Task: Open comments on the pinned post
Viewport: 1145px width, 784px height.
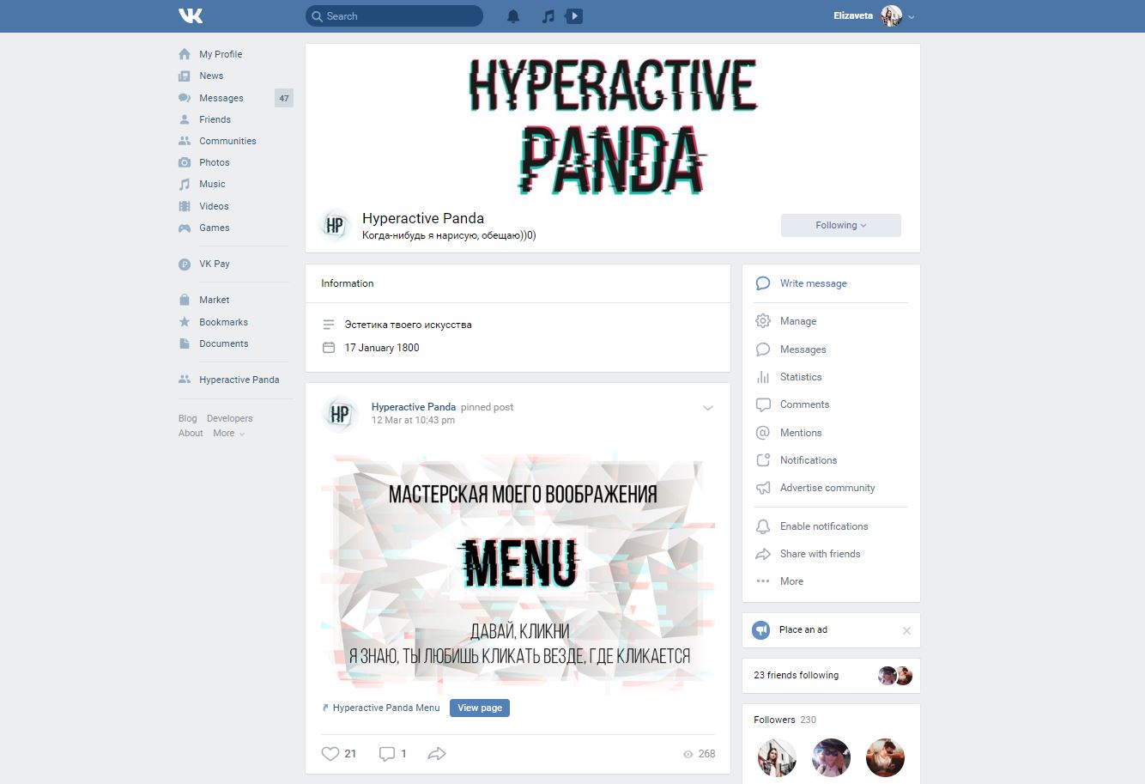Action: tap(387, 754)
